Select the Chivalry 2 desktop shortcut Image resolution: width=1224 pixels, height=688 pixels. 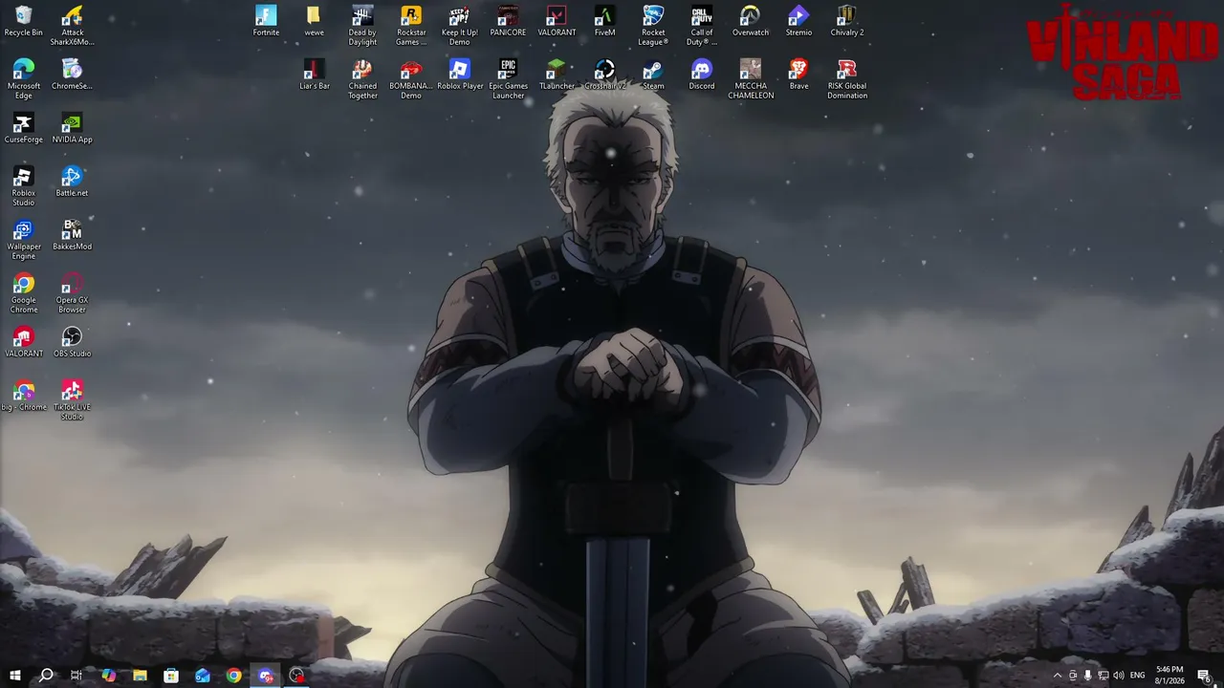point(847,21)
